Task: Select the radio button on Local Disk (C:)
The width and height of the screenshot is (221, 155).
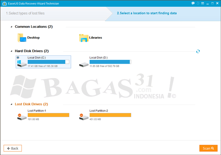Action: (18, 57)
